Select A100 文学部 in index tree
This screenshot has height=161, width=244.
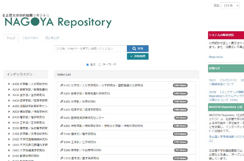30,84
